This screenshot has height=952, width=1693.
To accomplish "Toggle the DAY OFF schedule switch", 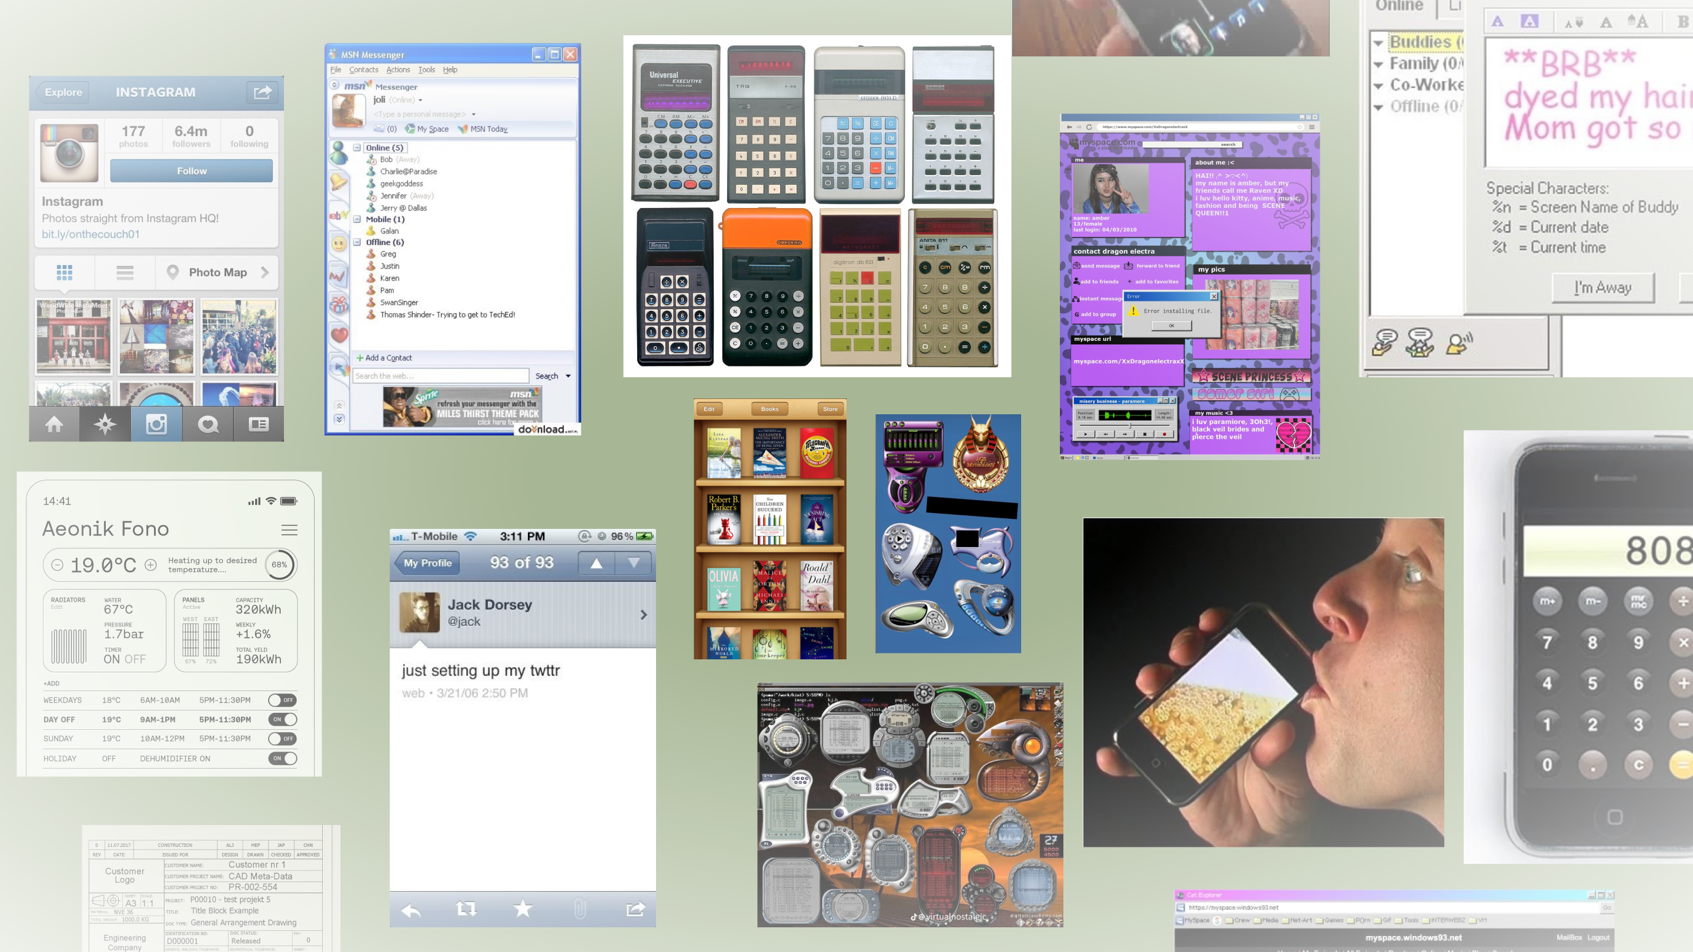I will click(282, 719).
